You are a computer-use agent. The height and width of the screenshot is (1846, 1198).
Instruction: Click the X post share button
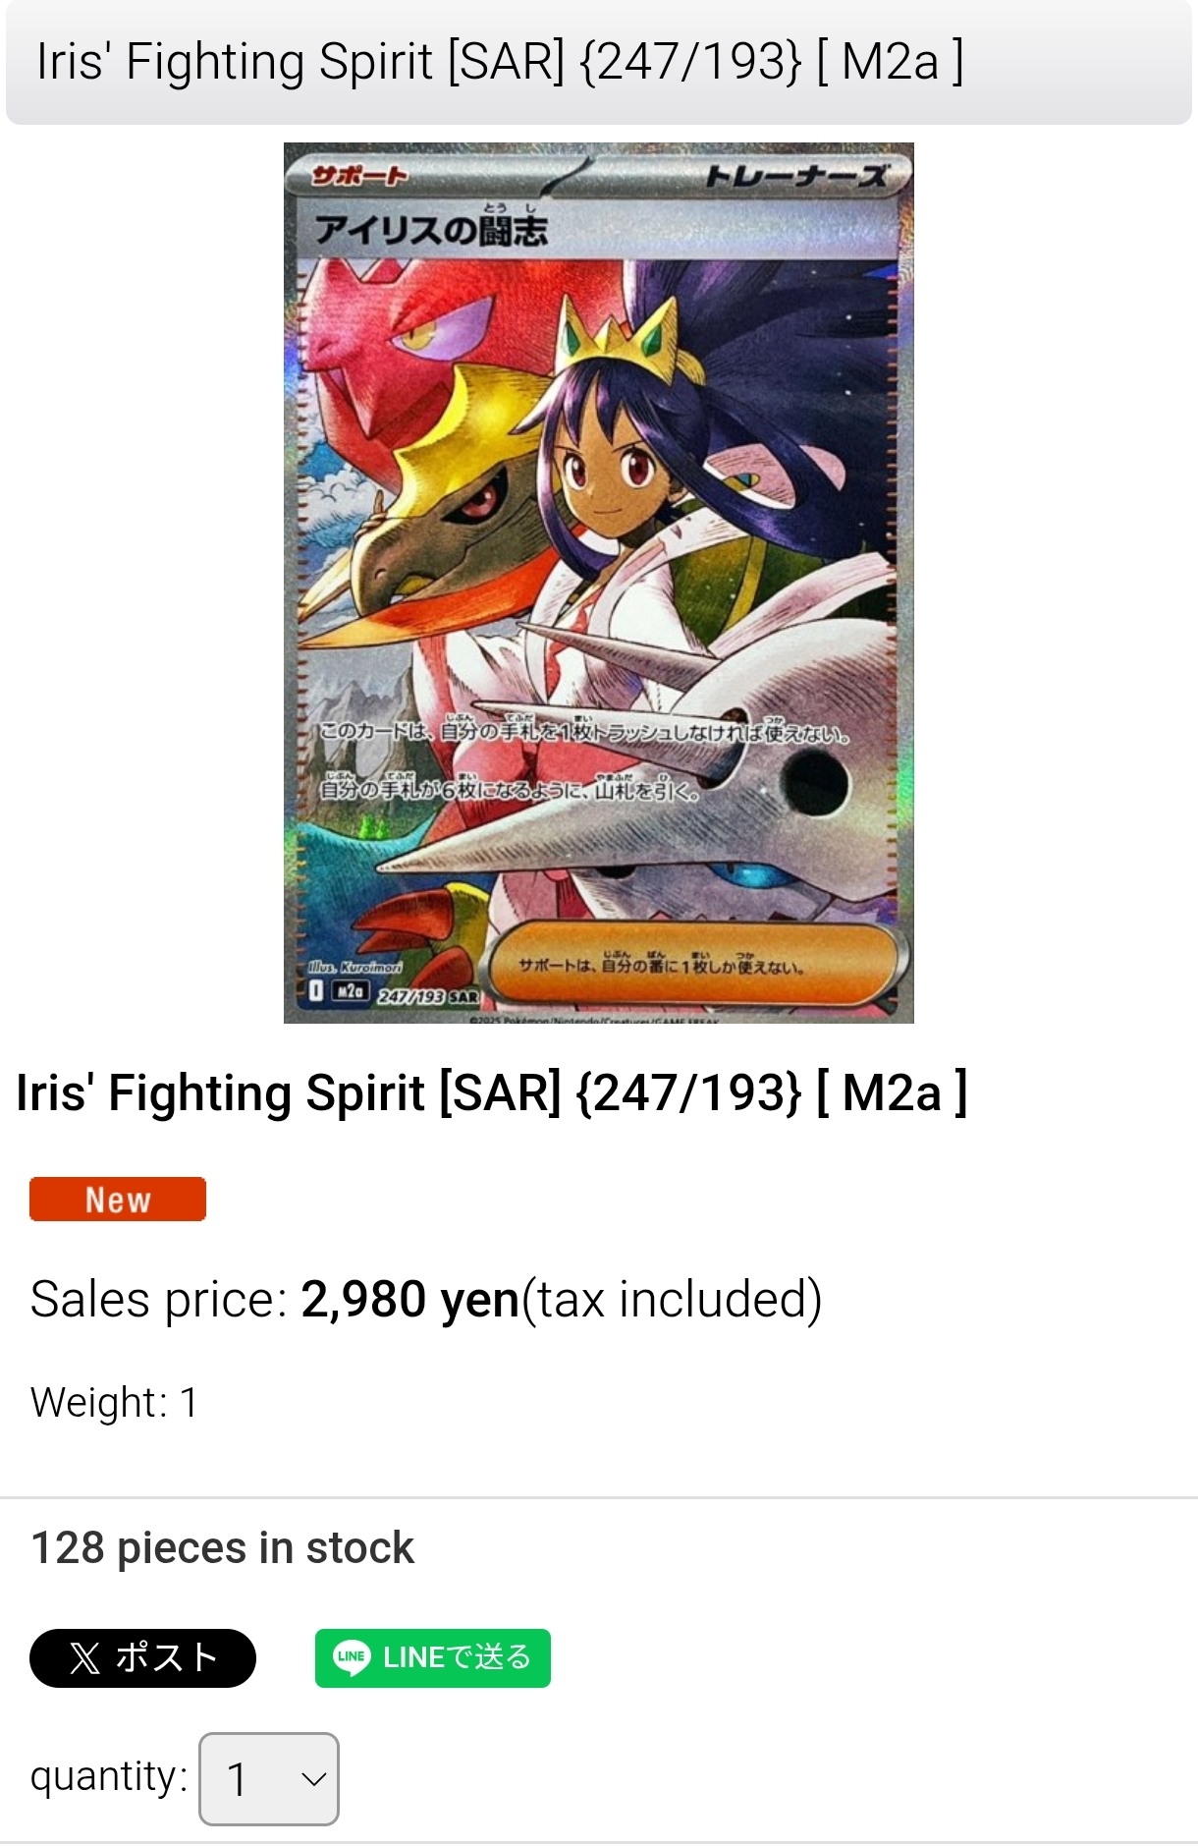click(142, 1657)
